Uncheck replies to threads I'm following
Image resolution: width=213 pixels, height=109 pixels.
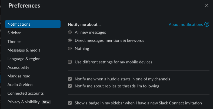70,86
